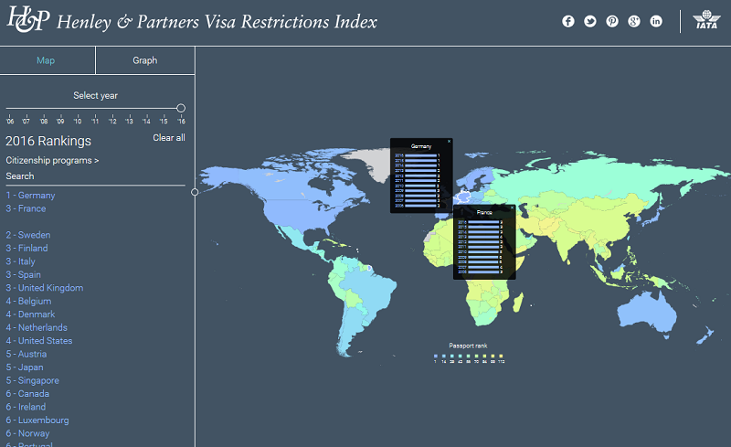The width and height of the screenshot is (731, 447).
Task: Select Sweden in the rankings list
Action: click(x=28, y=235)
